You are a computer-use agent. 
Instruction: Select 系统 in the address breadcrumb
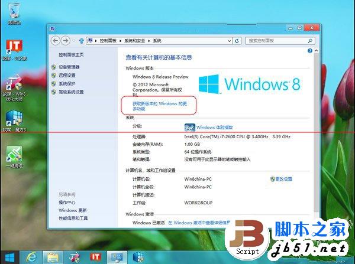point(157,41)
